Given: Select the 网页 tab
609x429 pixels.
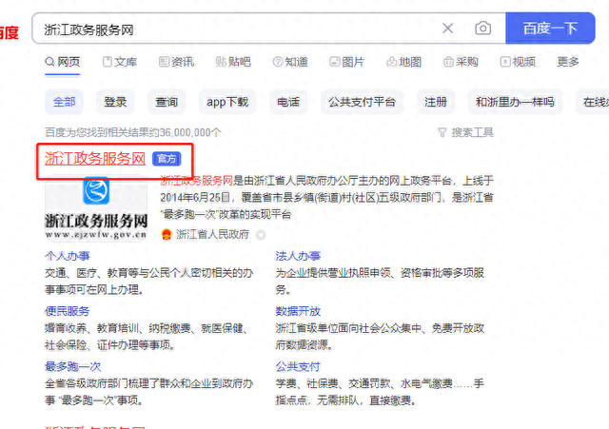Looking at the screenshot, I should [x=63, y=62].
